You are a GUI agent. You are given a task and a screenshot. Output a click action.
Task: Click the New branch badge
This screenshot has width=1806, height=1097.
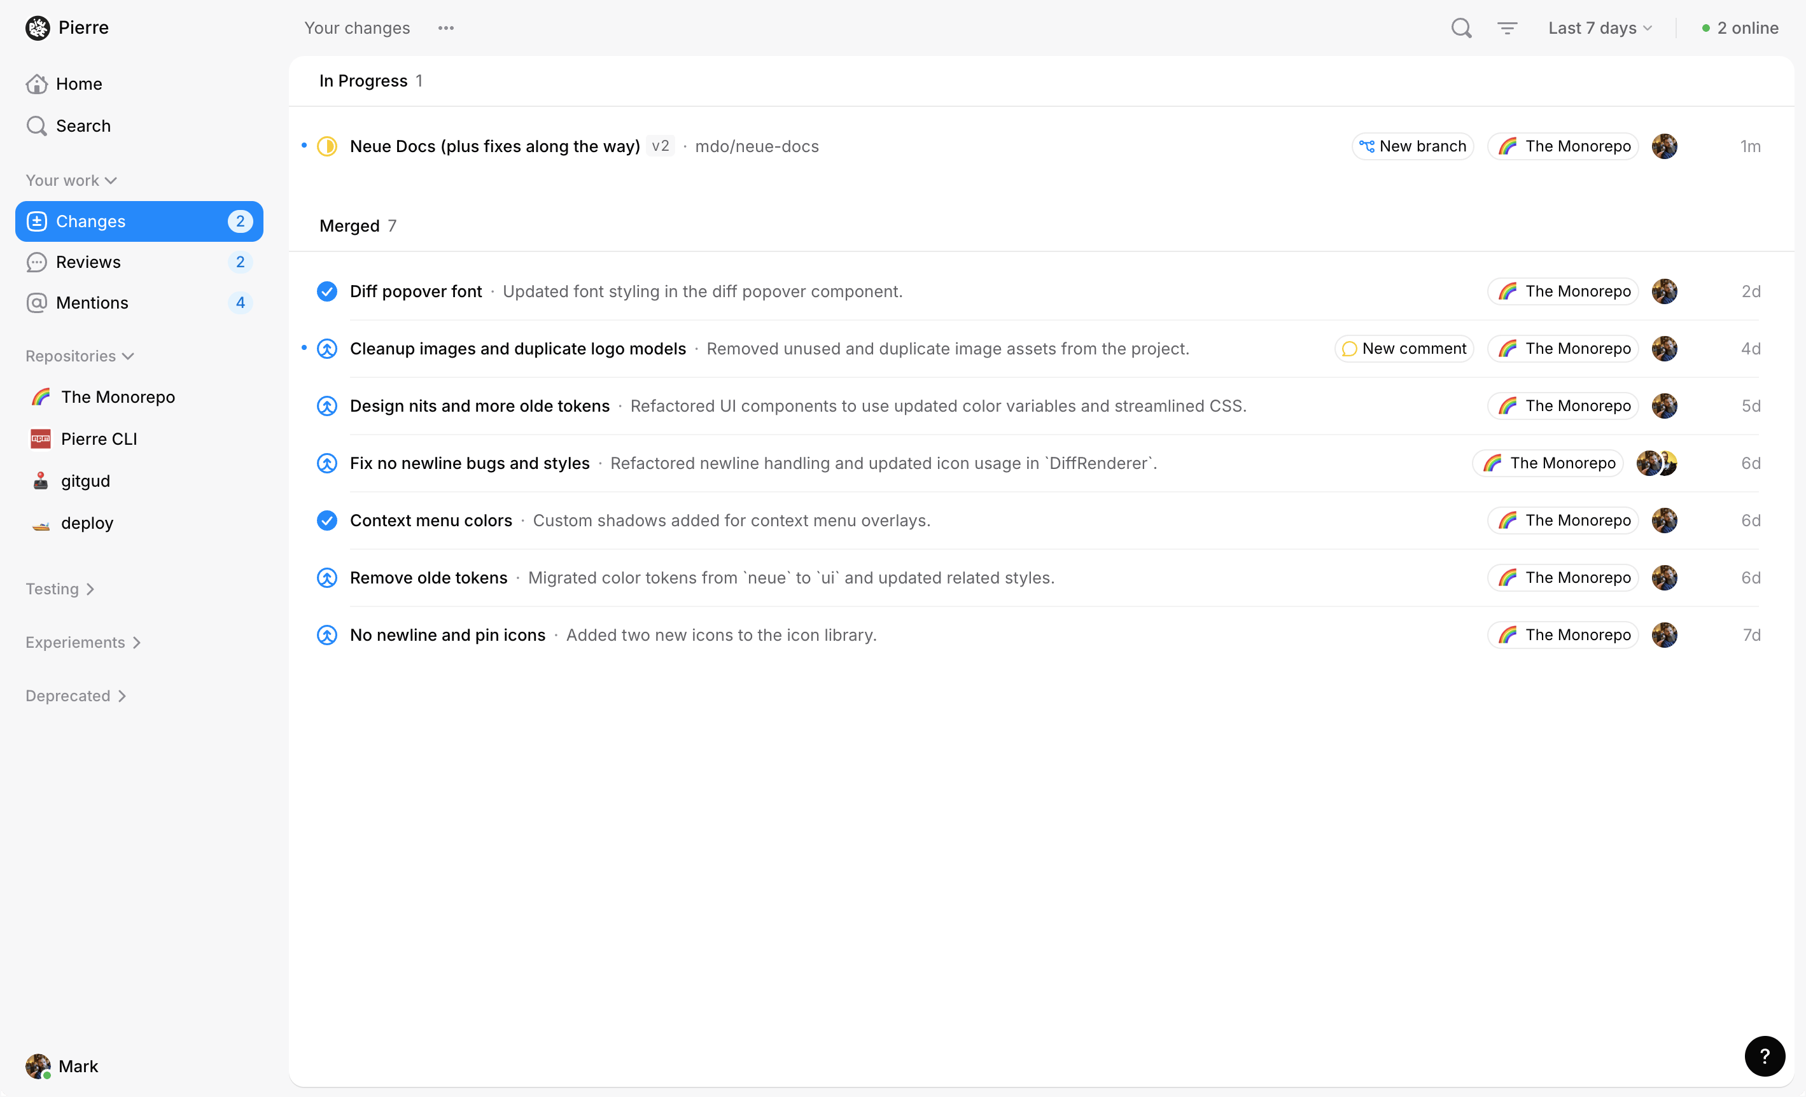pyautogui.click(x=1412, y=146)
